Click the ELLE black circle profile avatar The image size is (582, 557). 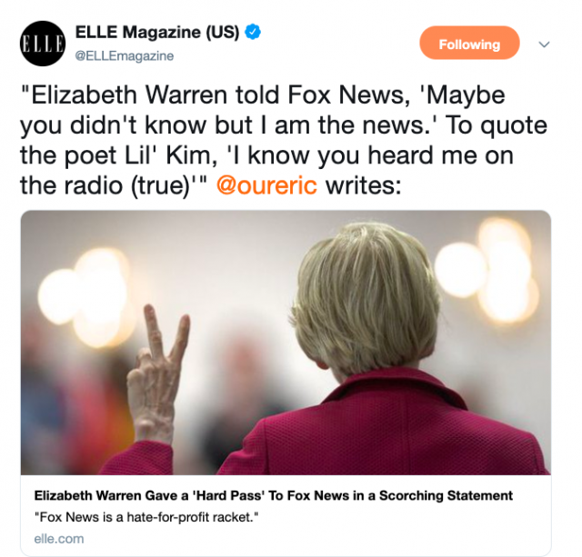[43, 44]
